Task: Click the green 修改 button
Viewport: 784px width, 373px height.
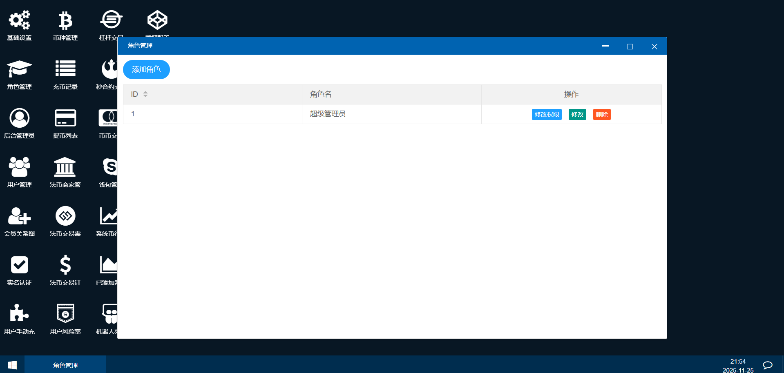Action: pyautogui.click(x=577, y=115)
